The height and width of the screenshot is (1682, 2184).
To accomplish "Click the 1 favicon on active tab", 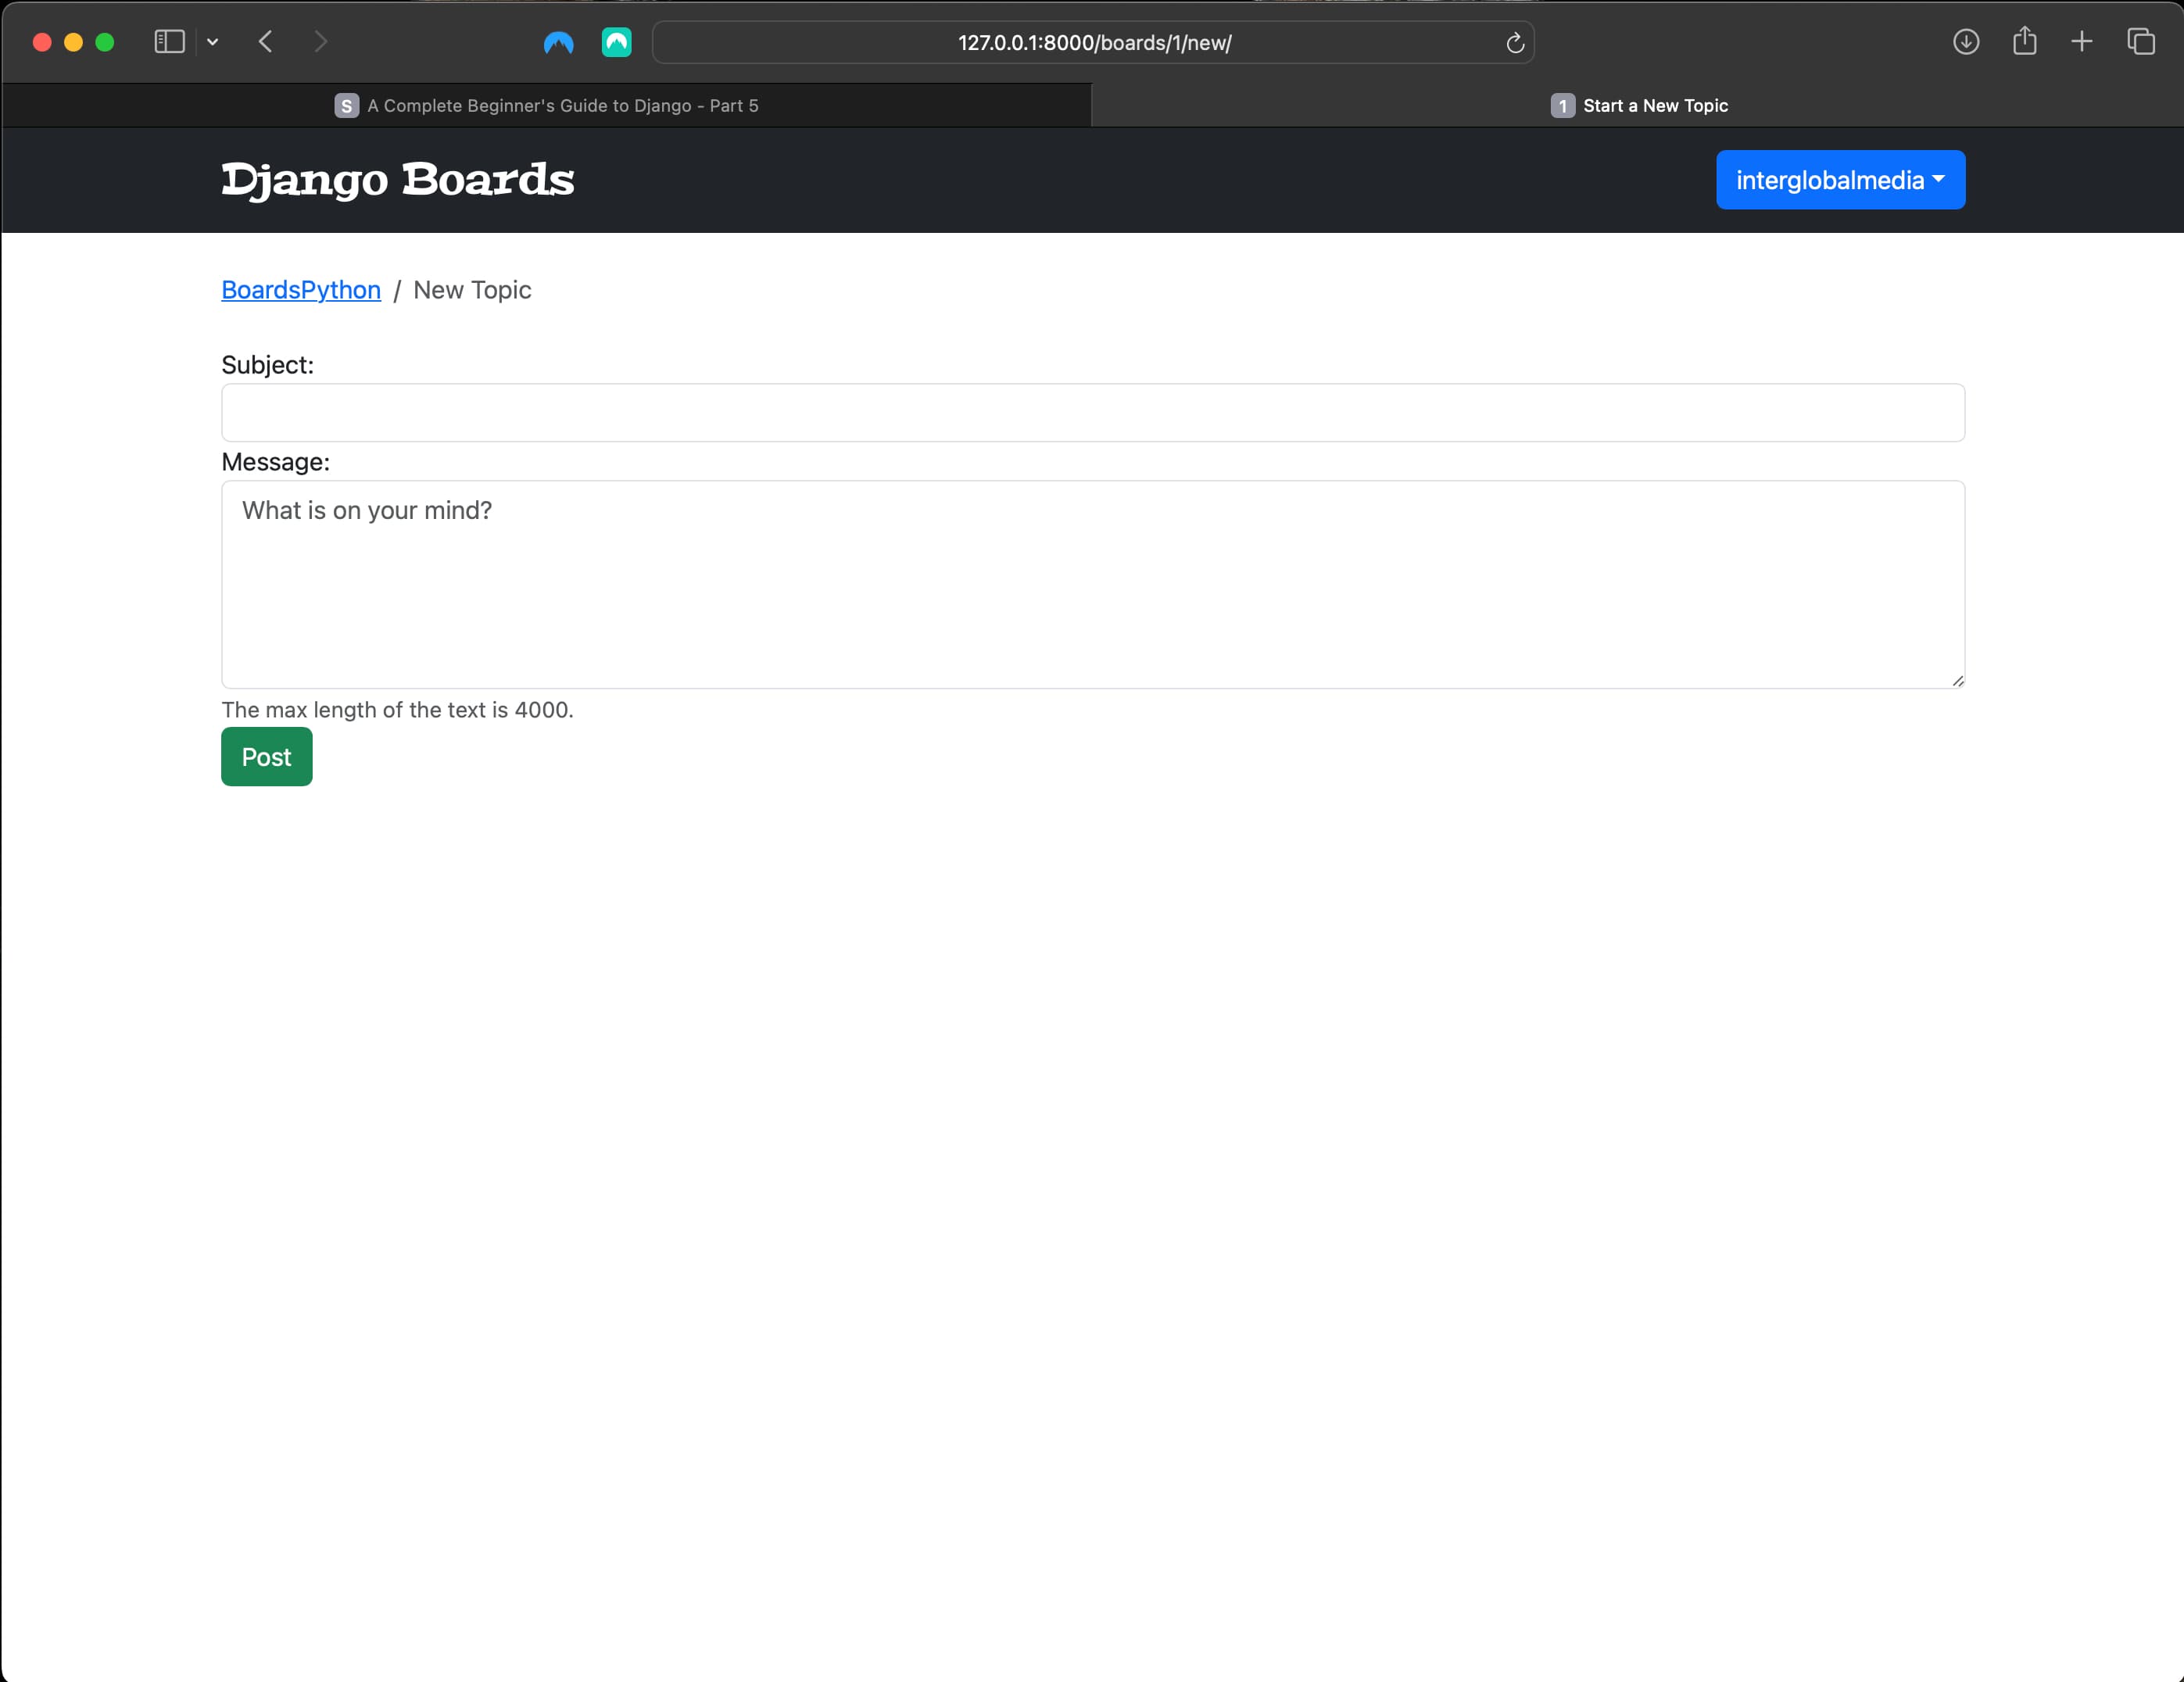I will pos(1563,106).
